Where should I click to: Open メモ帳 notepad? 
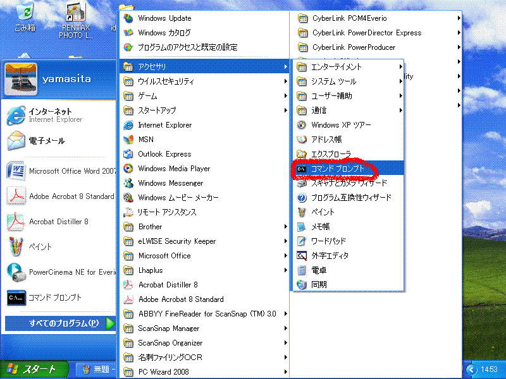pos(349,227)
